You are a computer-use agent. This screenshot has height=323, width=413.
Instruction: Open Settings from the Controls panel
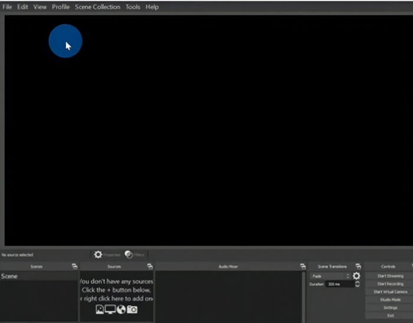point(391,308)
